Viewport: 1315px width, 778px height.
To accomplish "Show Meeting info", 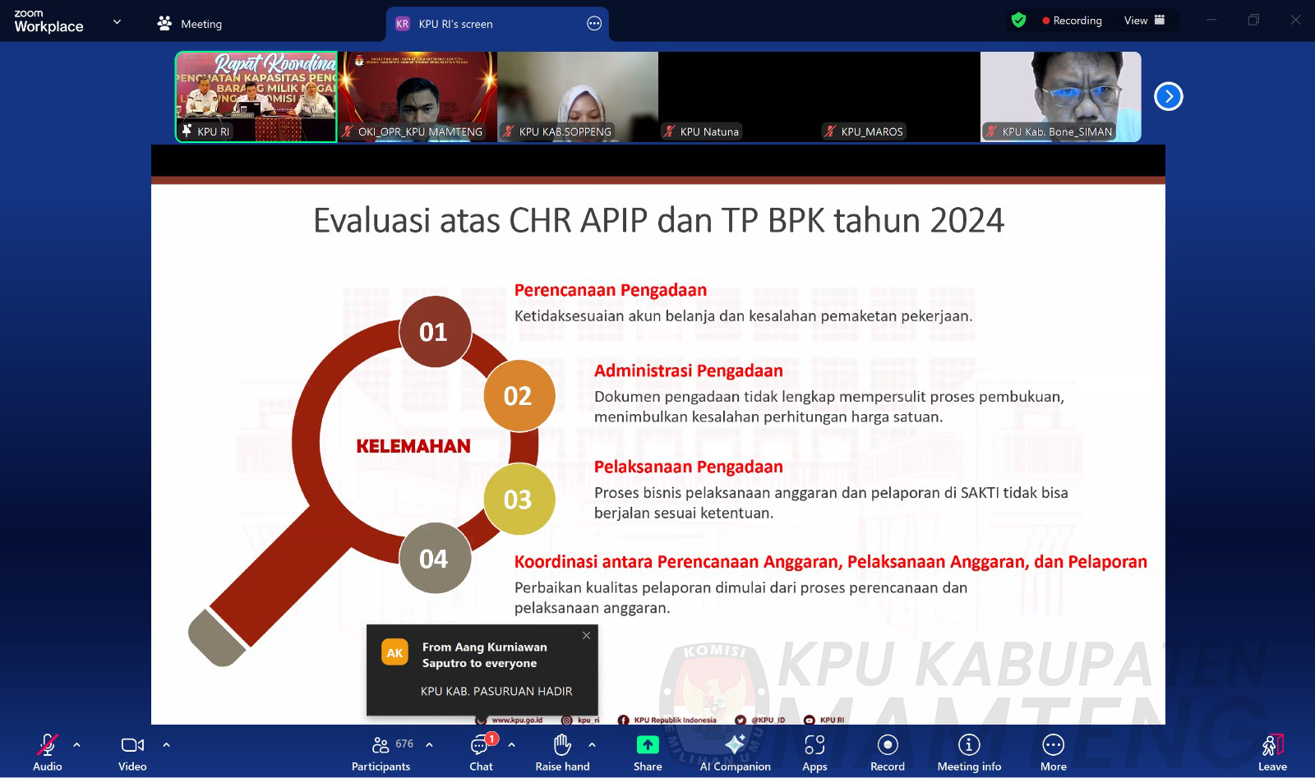I will tap(969, 753).
